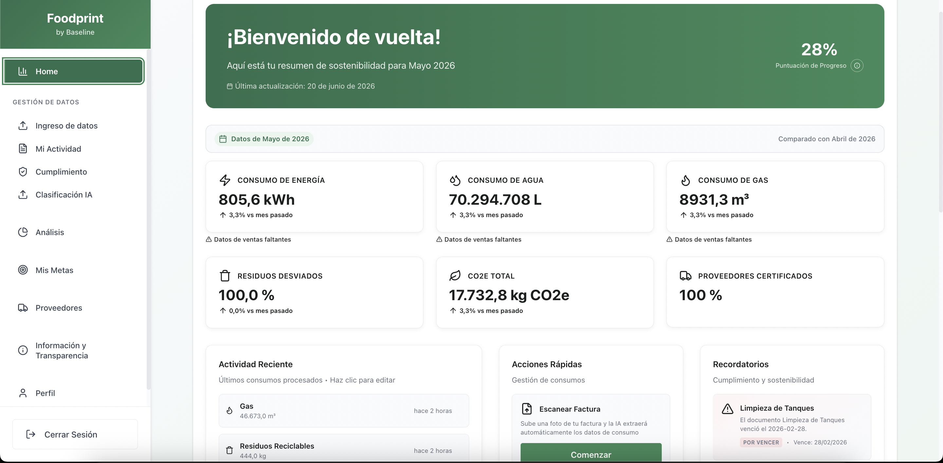The width and height of the screenshot is (943, 463).
Task: Click the flame icon in the Gas activity row
Action: point(230,410)
